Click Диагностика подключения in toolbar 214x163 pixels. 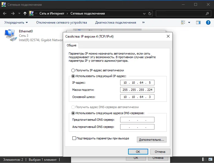(116, 23)
